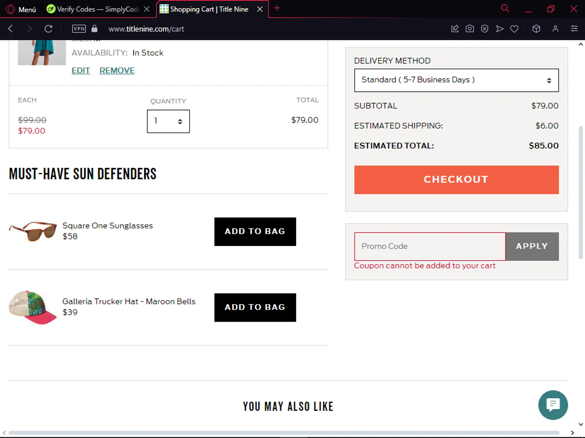Open the send flow arrow icon
The width and height of the screenshot is (585, 438).
tap(500, 28)
